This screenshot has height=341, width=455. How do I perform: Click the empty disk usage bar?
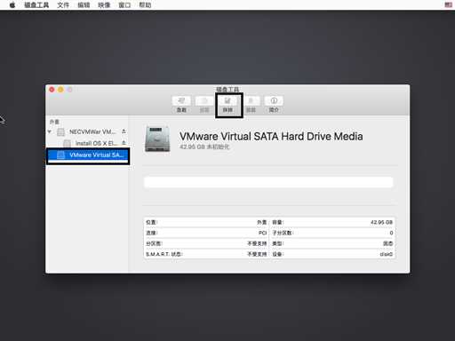pos(268,182)
